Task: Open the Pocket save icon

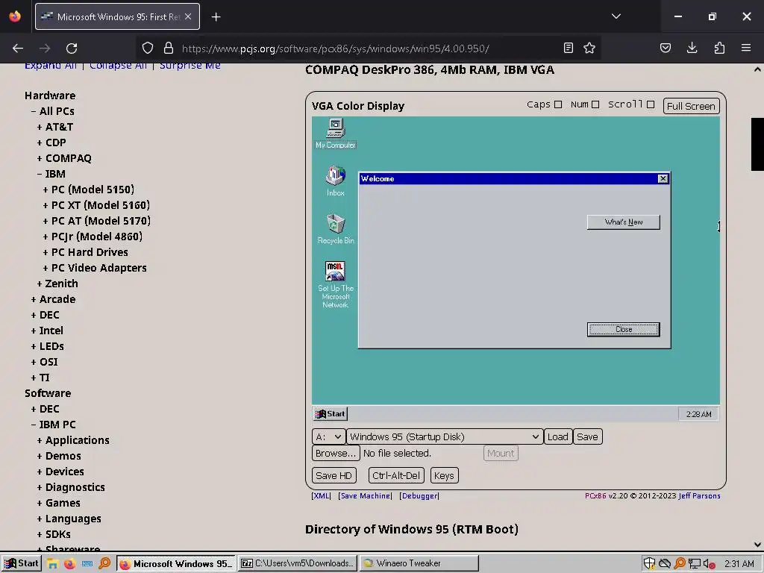Action: point(666,48)
